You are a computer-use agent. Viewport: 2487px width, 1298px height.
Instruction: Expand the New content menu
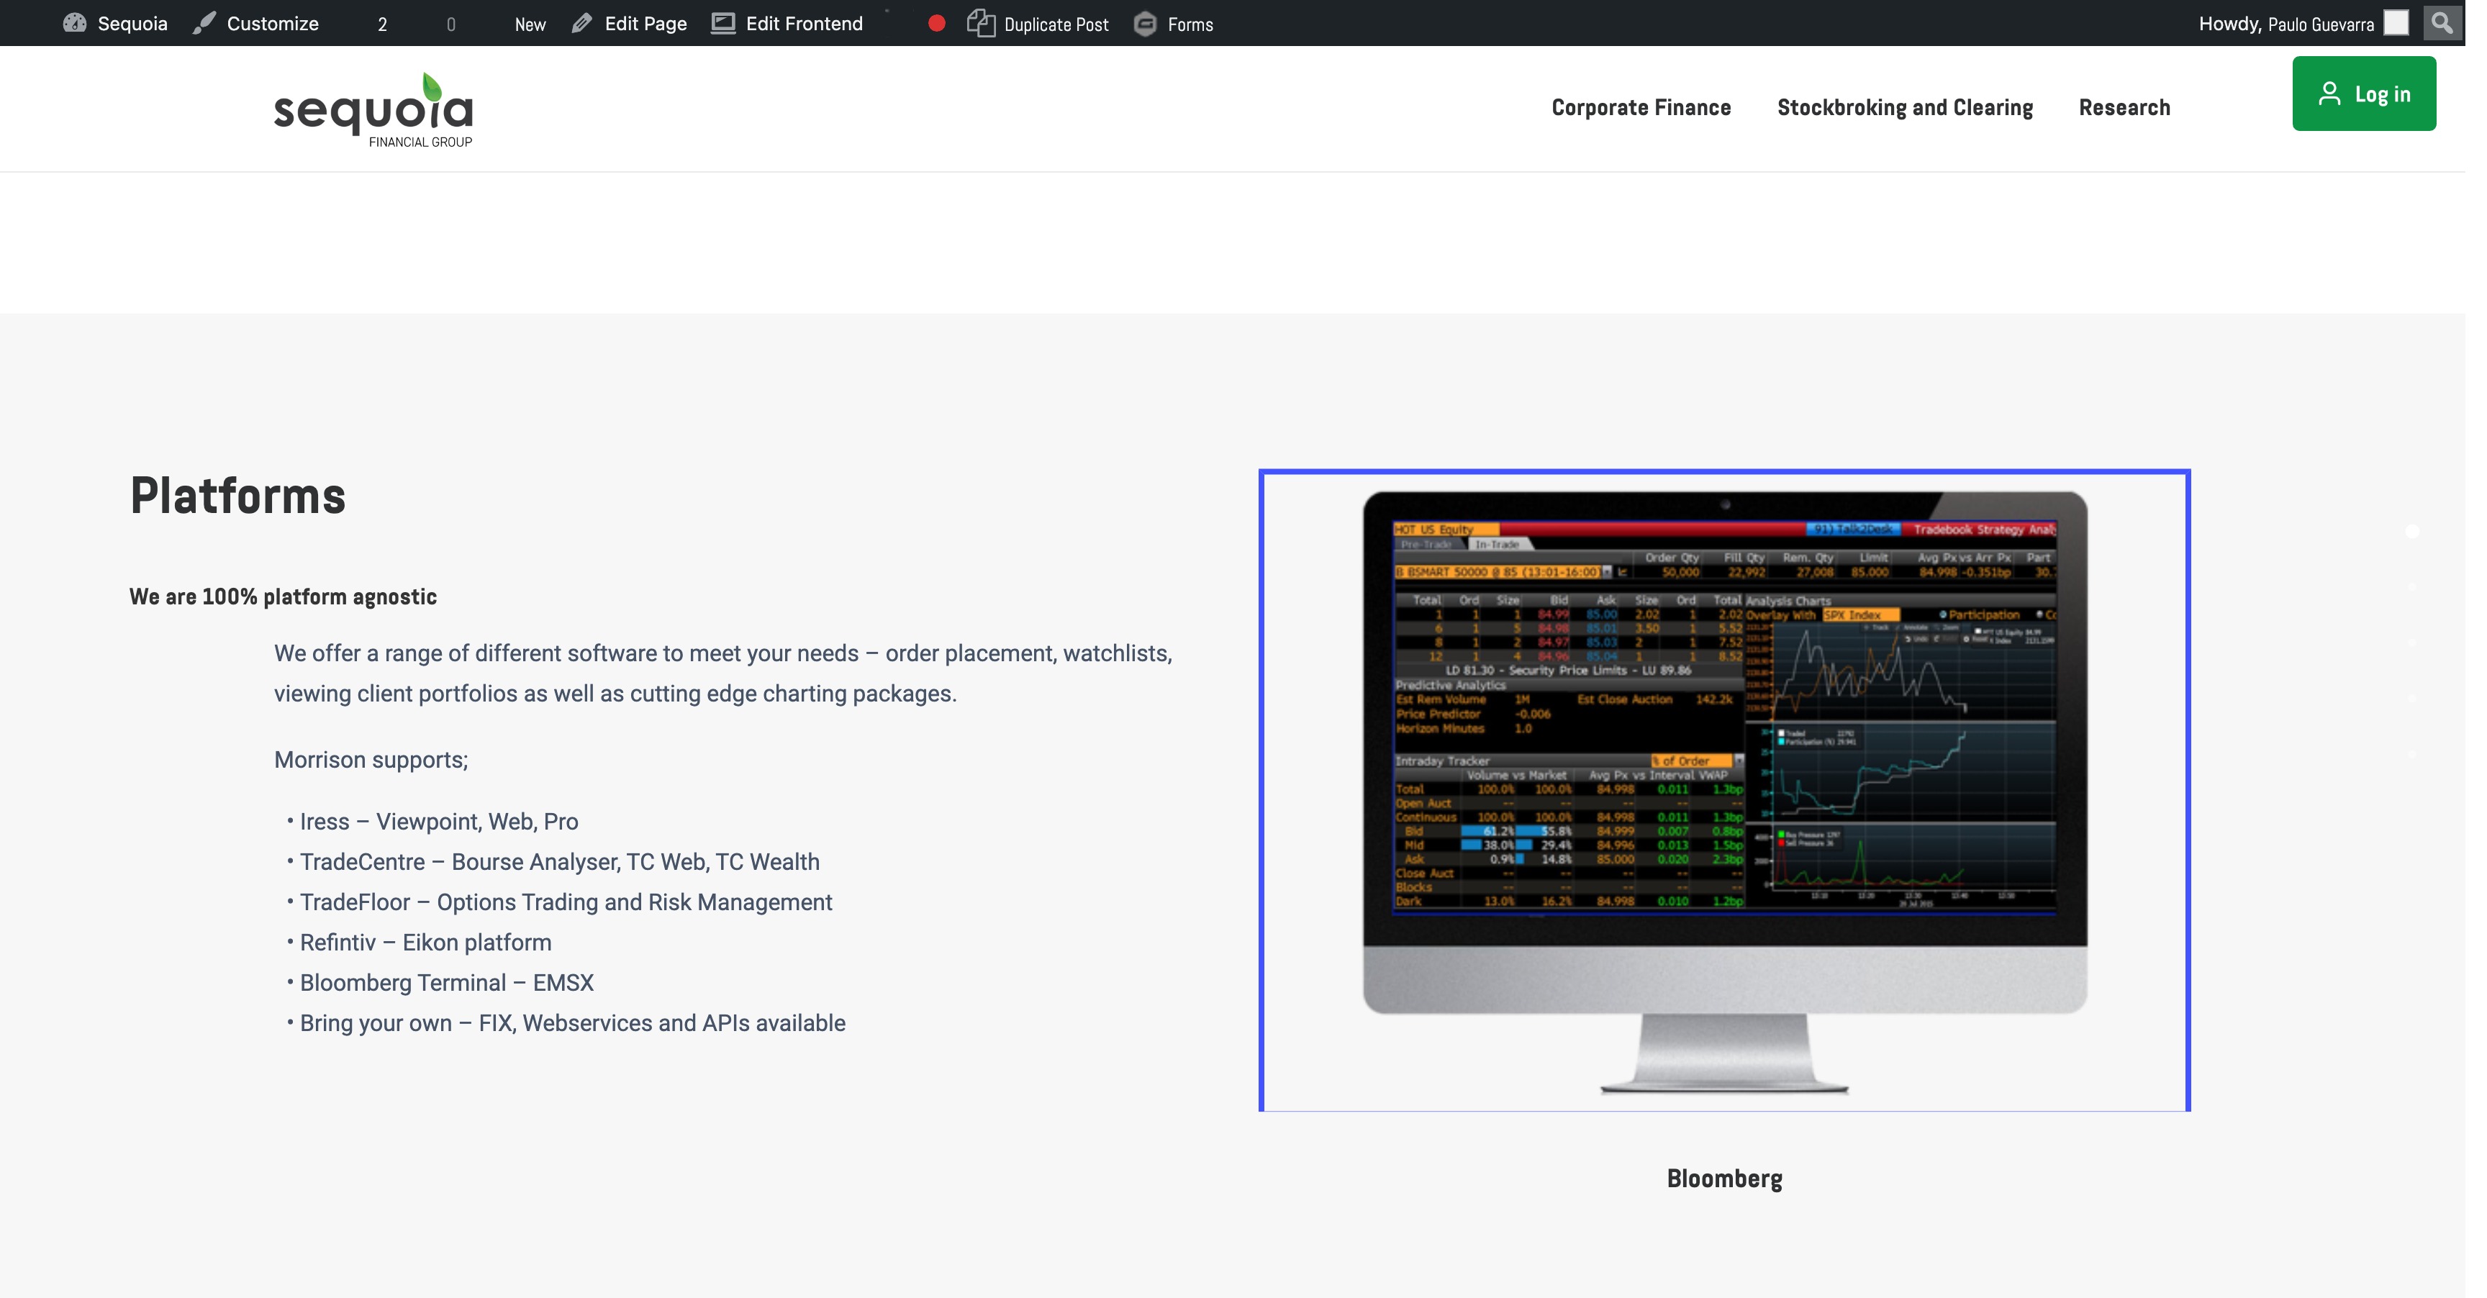(x=529, y=24)
